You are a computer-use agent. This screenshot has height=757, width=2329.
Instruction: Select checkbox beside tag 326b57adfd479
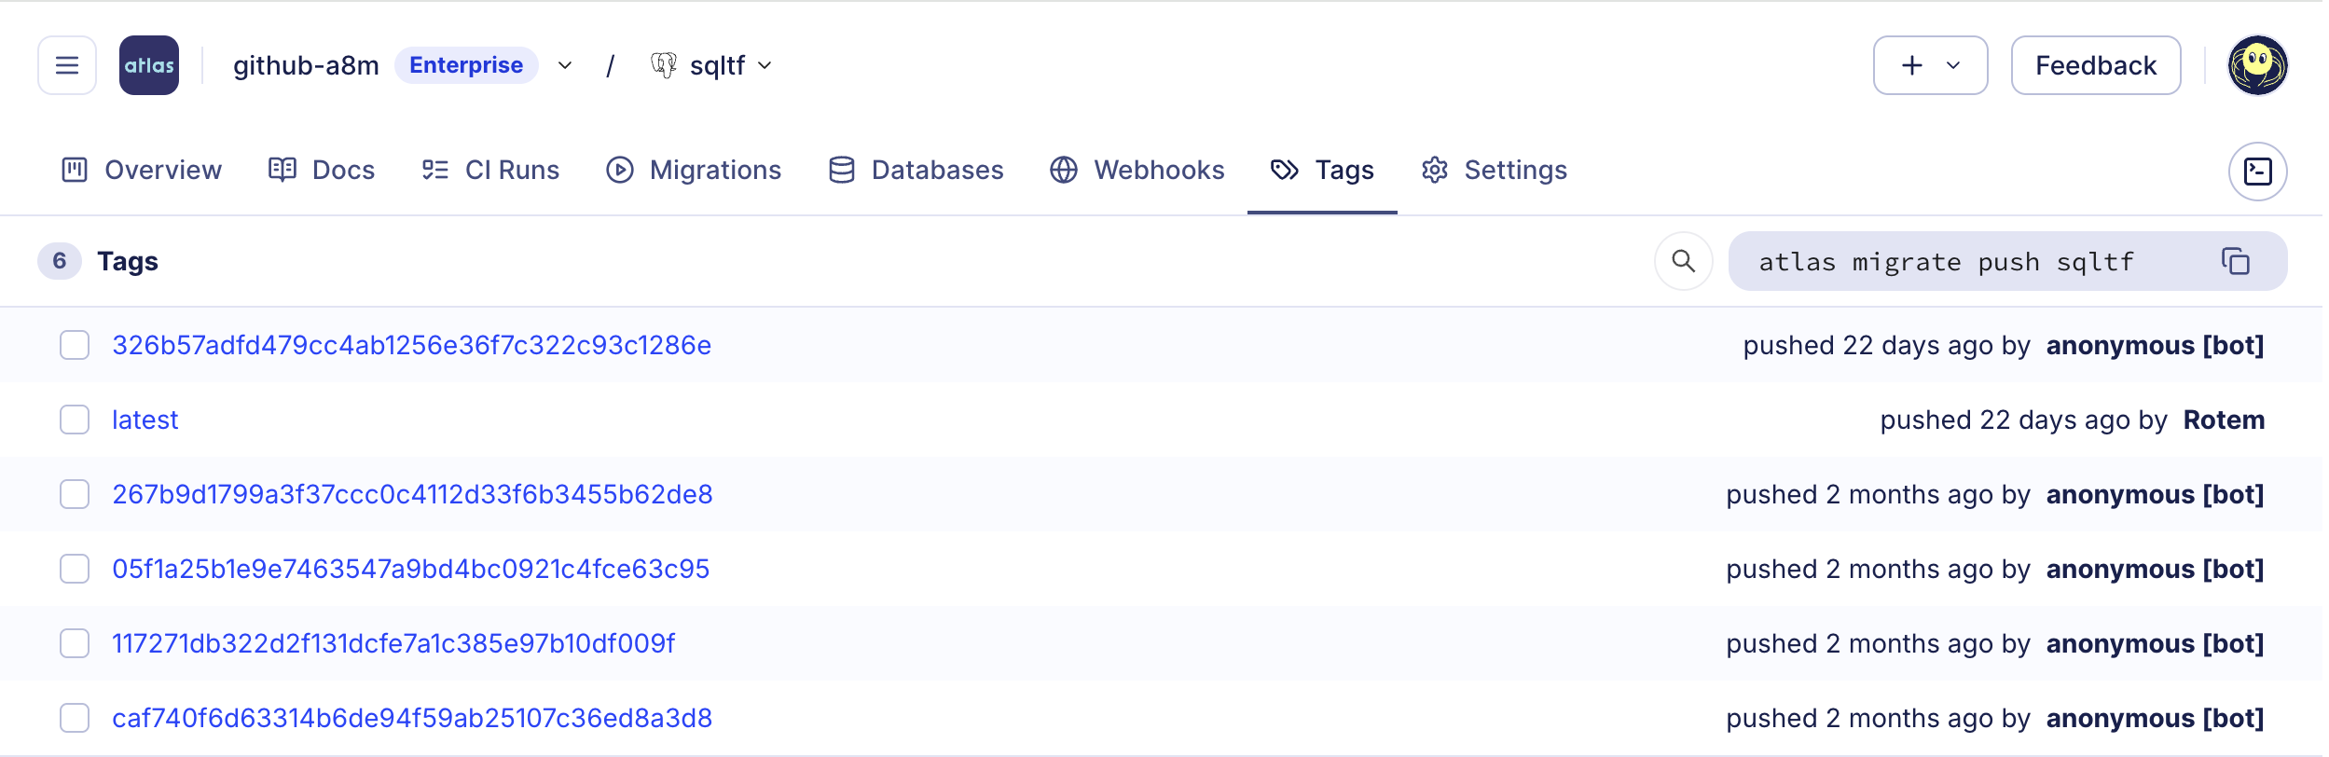click(x=74, y=345)
